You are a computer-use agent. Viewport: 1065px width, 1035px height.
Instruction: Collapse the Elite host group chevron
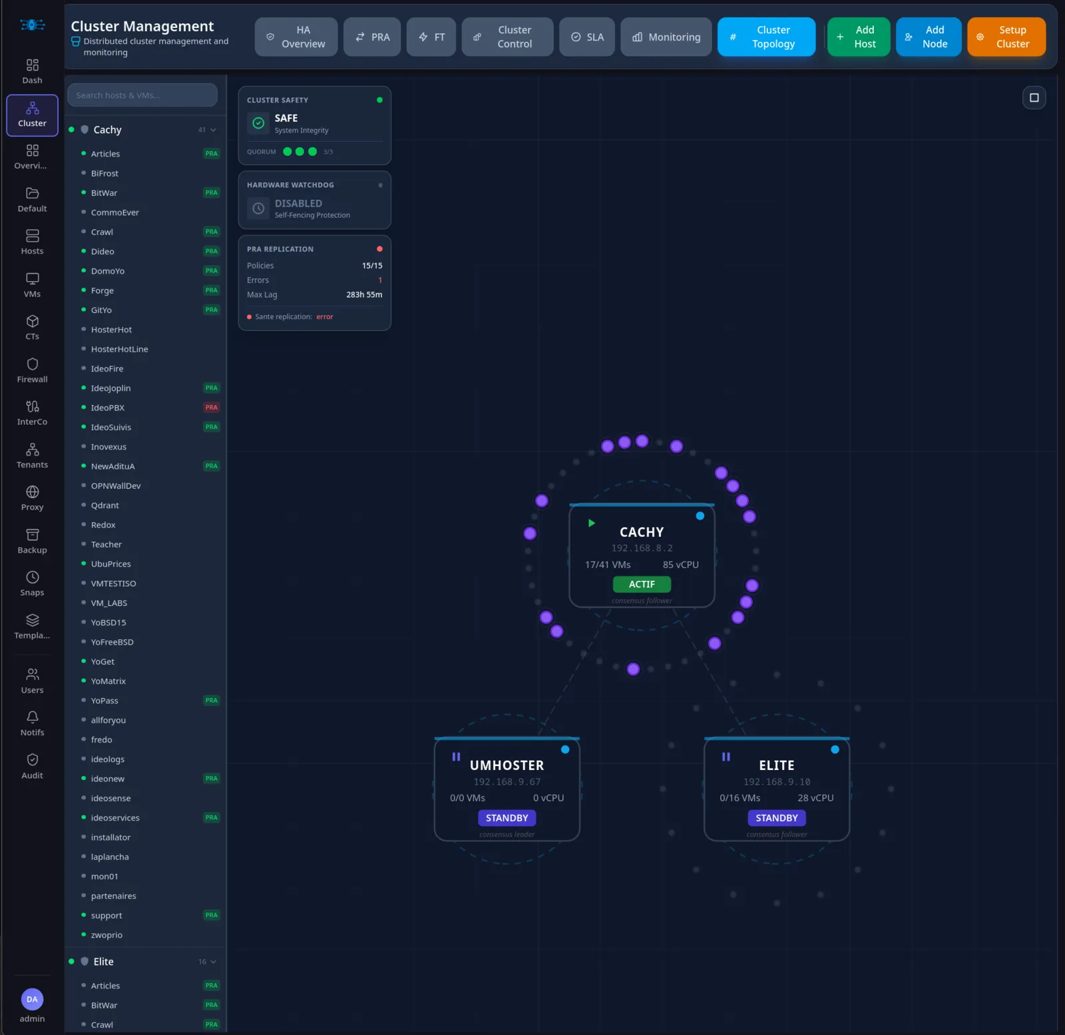click(x=213, y=962)
